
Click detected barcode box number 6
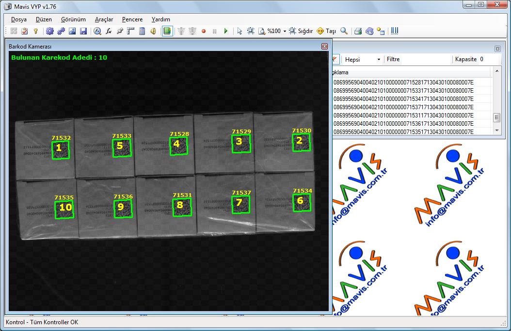[x=302, y=202]
